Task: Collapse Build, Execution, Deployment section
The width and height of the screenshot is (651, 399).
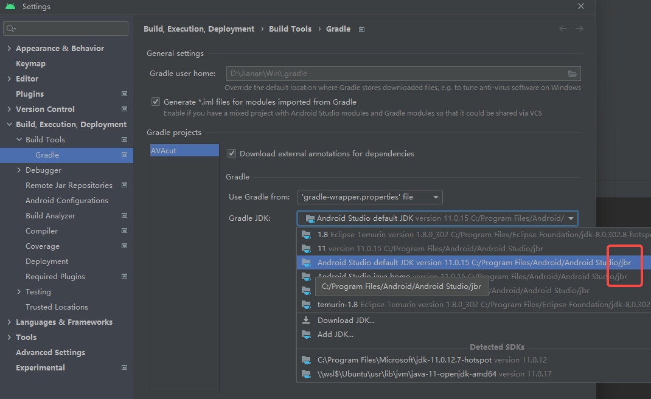Action: click(9, 124)
